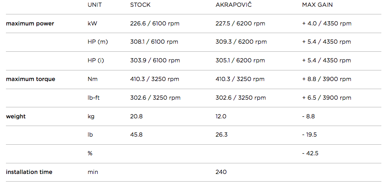Click the Akrapovič weight 26.3 value
Screen dimensions: 386x185
tap(221, 135)
